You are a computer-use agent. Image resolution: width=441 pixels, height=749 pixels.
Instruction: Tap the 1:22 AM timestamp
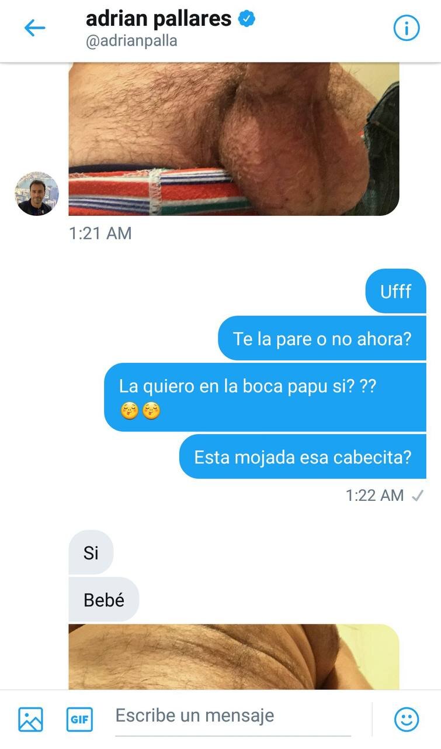(375, 496)
